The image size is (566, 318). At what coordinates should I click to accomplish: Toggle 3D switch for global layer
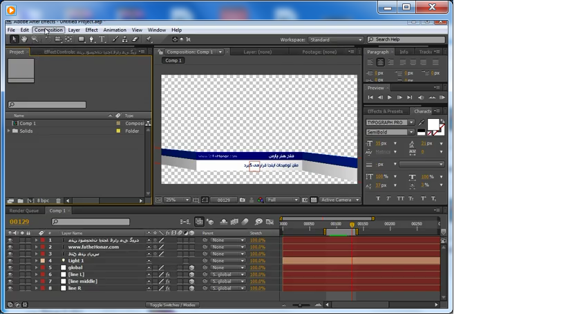click(x=191, y=268)
